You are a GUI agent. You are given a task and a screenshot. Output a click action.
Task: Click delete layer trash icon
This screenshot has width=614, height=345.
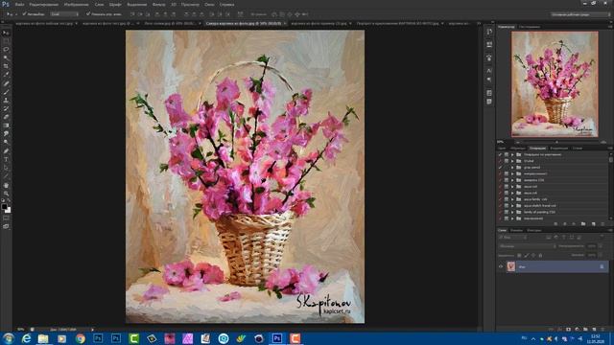point(603,330)
